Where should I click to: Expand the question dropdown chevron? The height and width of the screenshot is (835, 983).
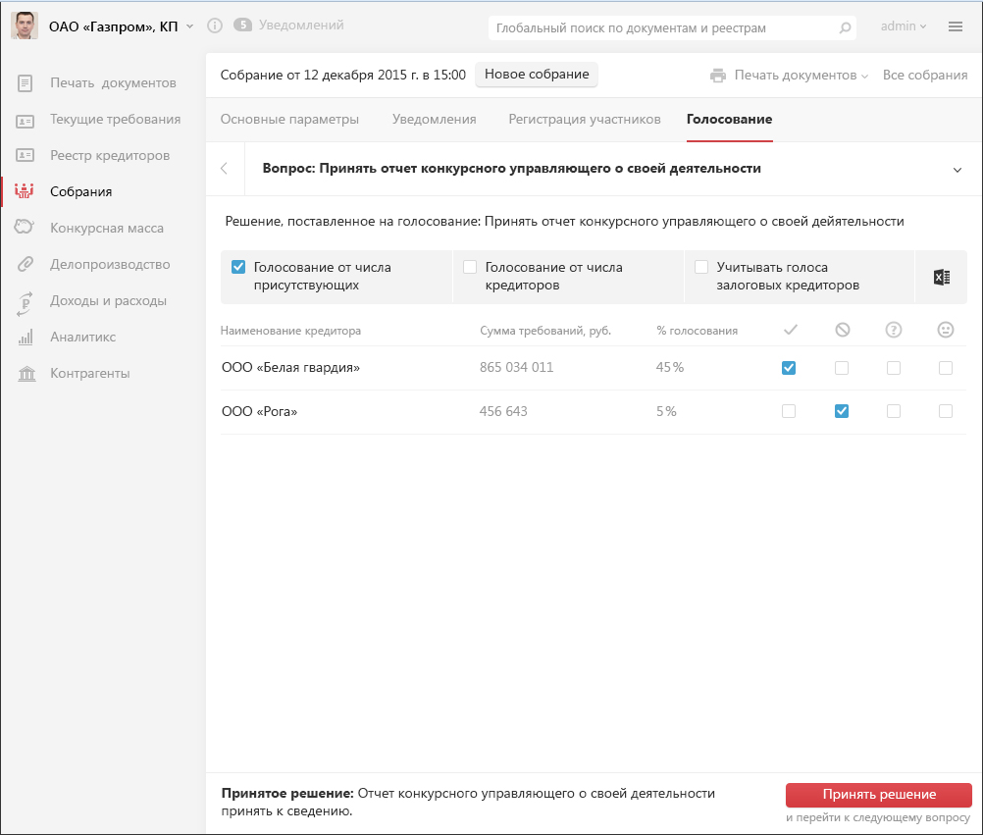tap(957, 170)
